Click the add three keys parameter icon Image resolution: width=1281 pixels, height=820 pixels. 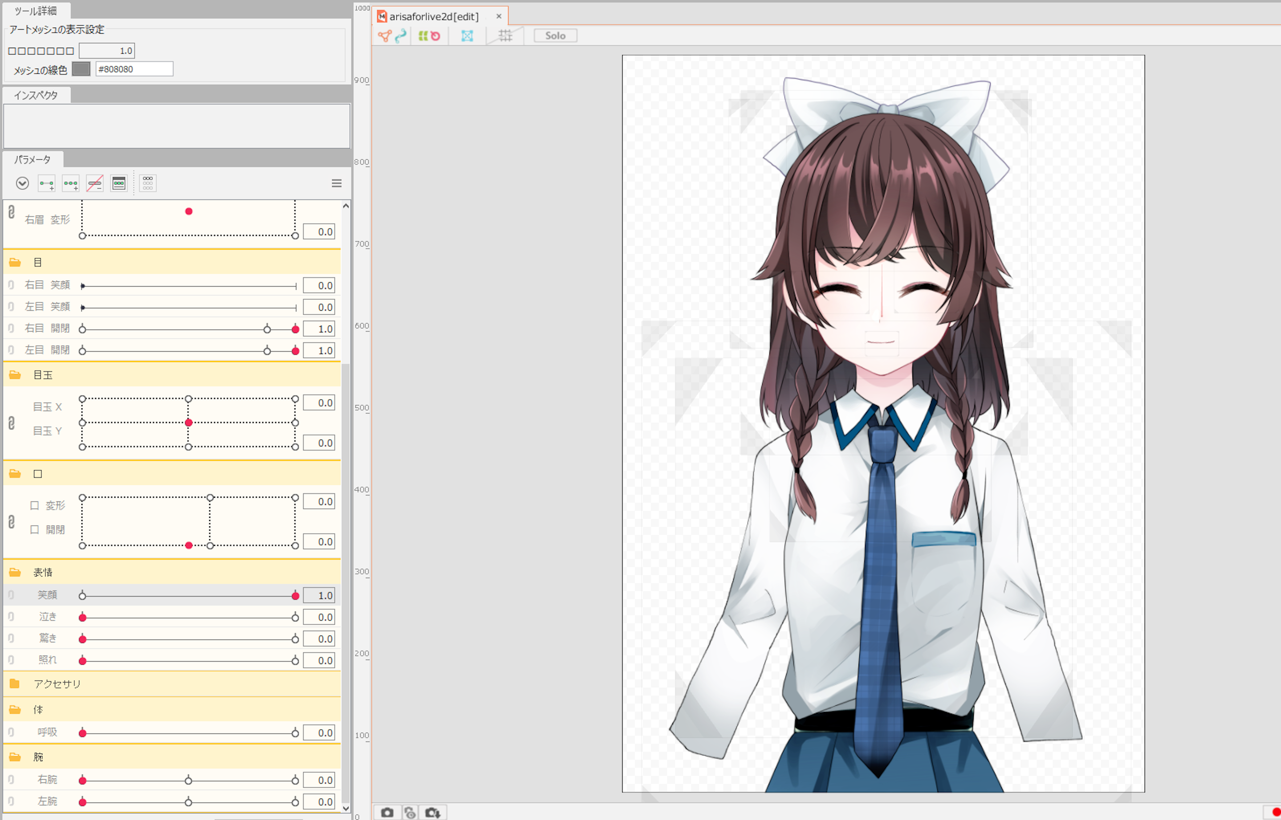point(70,184)
